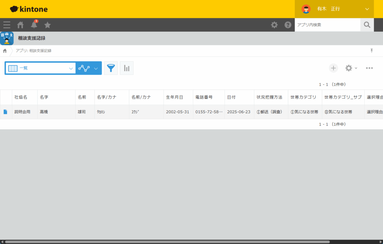This screenshot has height=244, width=383.
Task: Click the search magnifier button
Action: 367,25
